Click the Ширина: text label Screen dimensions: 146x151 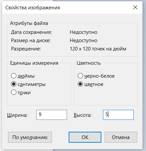tap(17, 115)
